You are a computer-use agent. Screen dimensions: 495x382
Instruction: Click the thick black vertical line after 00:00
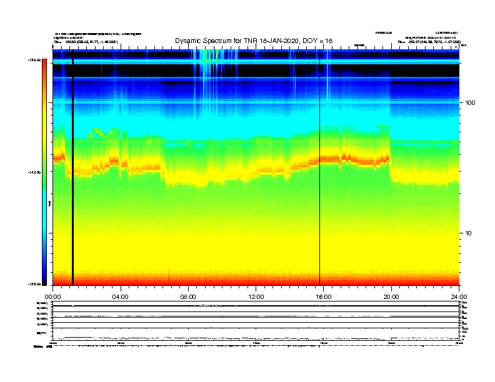[x=72, y=167]
